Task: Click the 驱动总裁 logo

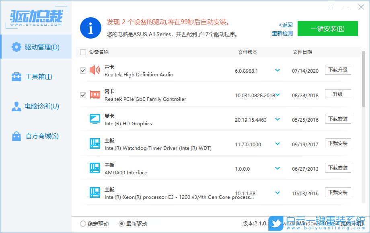Action: pos(36,18)
